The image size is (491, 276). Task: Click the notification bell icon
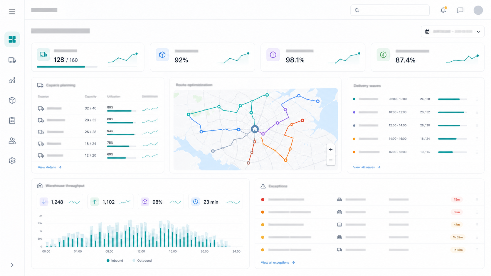pyautogui.click(x=443, y=10)
